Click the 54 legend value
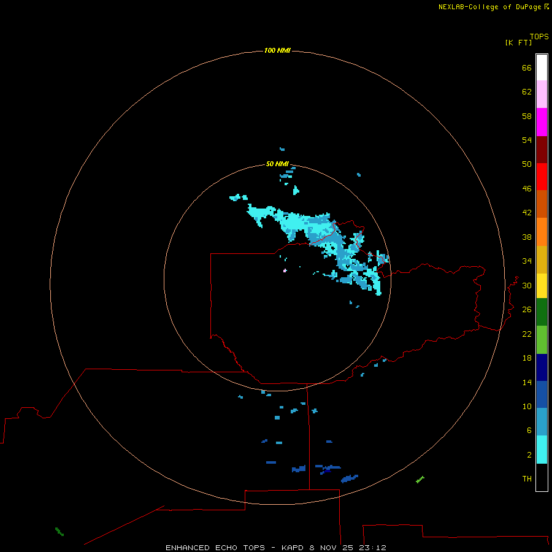Image resolution: width=552 pixels, height=552 pixels. click(x=527, y=140)
